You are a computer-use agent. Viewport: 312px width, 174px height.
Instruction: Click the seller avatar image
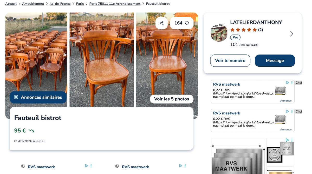pyautogui.click(x=219, y=33)
